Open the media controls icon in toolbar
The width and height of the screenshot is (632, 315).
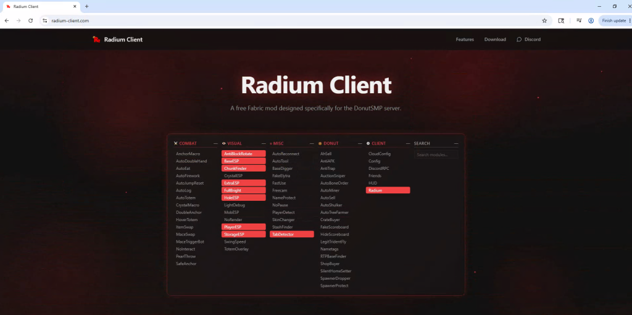pos(579,20)
